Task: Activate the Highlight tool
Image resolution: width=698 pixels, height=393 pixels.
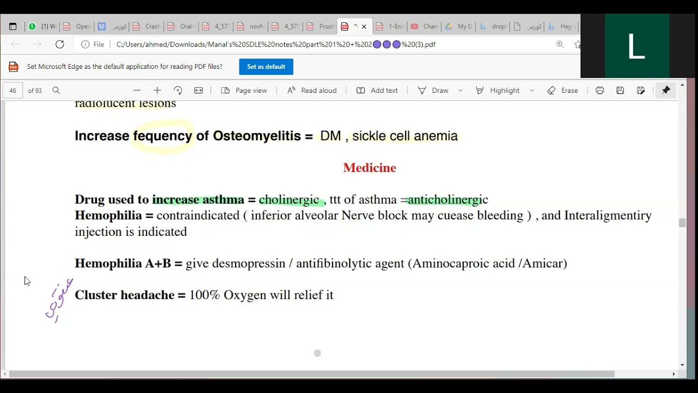Action: tap(497, 91)
